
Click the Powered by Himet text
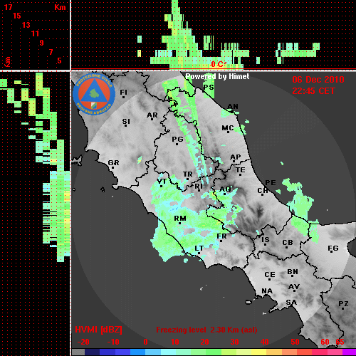coord(217,76)
